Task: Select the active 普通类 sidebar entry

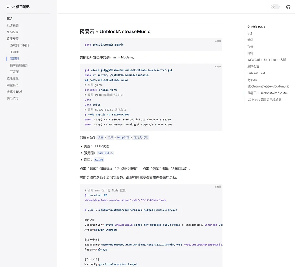Action: pyautogui.click(x=15, y=58)
